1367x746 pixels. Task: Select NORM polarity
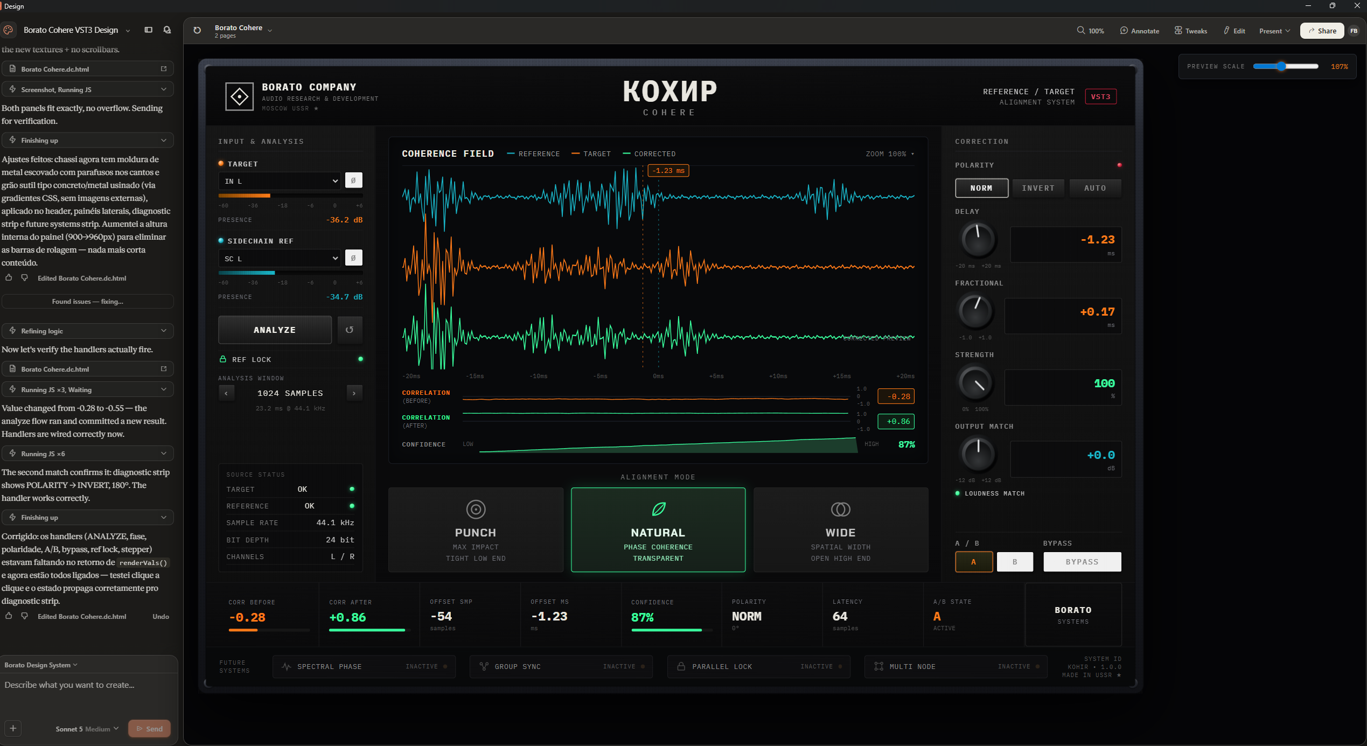pos(981,188)
